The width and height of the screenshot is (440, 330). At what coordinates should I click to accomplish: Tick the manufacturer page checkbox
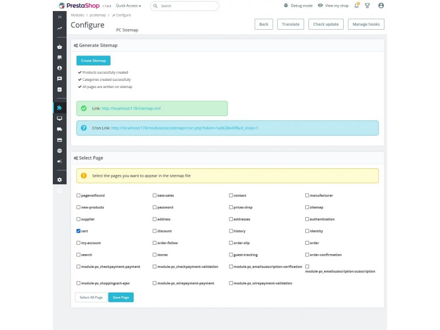point(307,195)
